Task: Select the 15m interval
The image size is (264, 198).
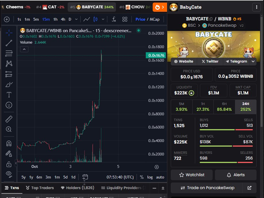Action: pos(46,19)
